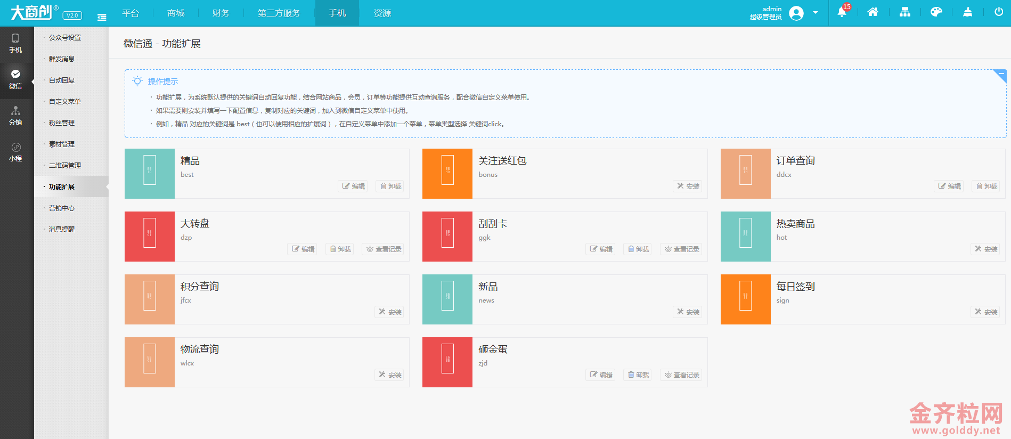Open 公众号设置 in the sidebar

[65, 37]
